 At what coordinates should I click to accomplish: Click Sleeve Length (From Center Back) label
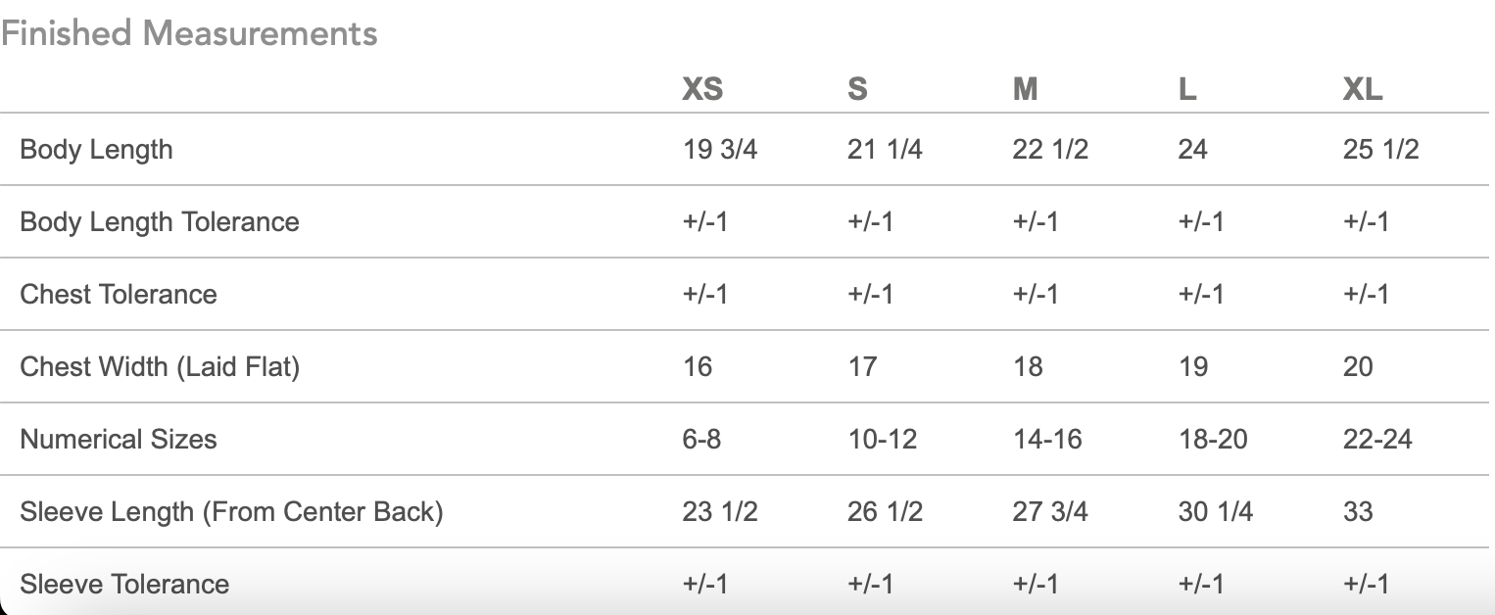point(231,512)
